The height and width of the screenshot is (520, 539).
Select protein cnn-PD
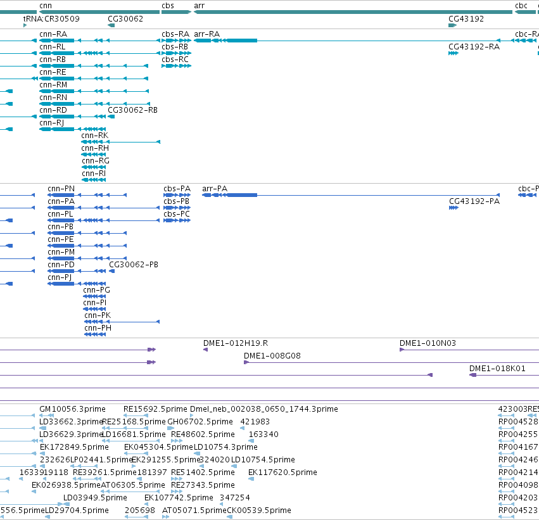point(61,265)
